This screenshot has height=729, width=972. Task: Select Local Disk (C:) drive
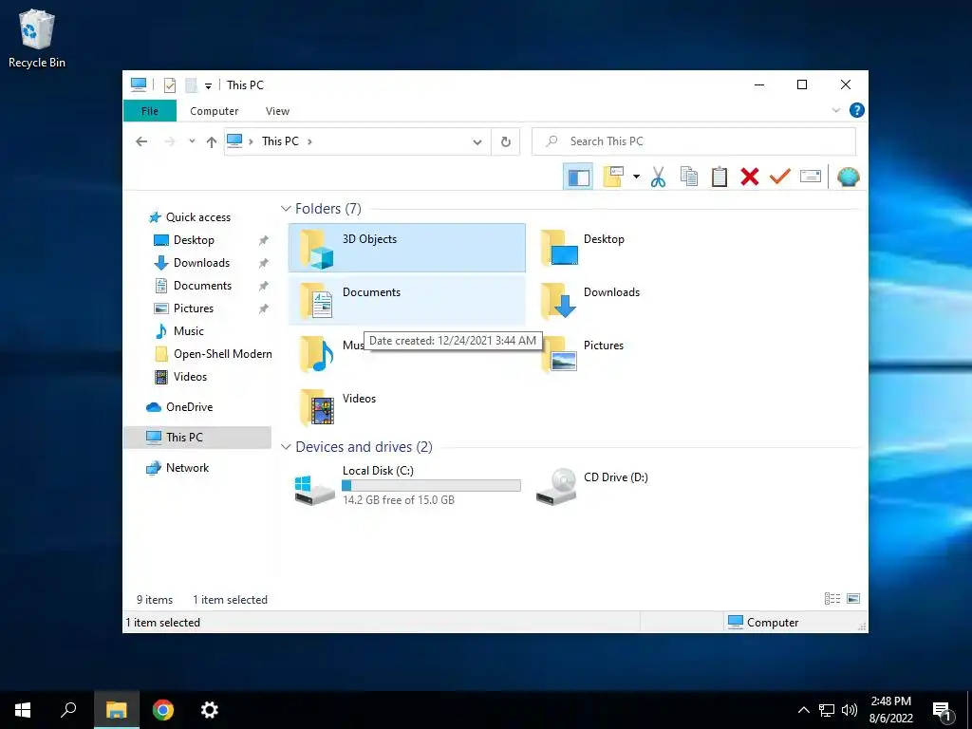[x=406, y=487]
